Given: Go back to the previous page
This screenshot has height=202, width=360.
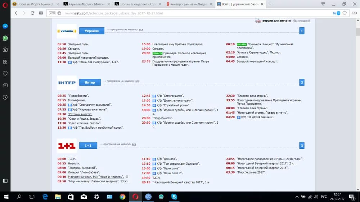Looking at the screenshot, I should pos(16,13).
